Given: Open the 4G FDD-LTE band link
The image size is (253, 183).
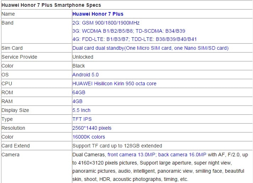Looking at the screenshot, I should tap(134, 39).
